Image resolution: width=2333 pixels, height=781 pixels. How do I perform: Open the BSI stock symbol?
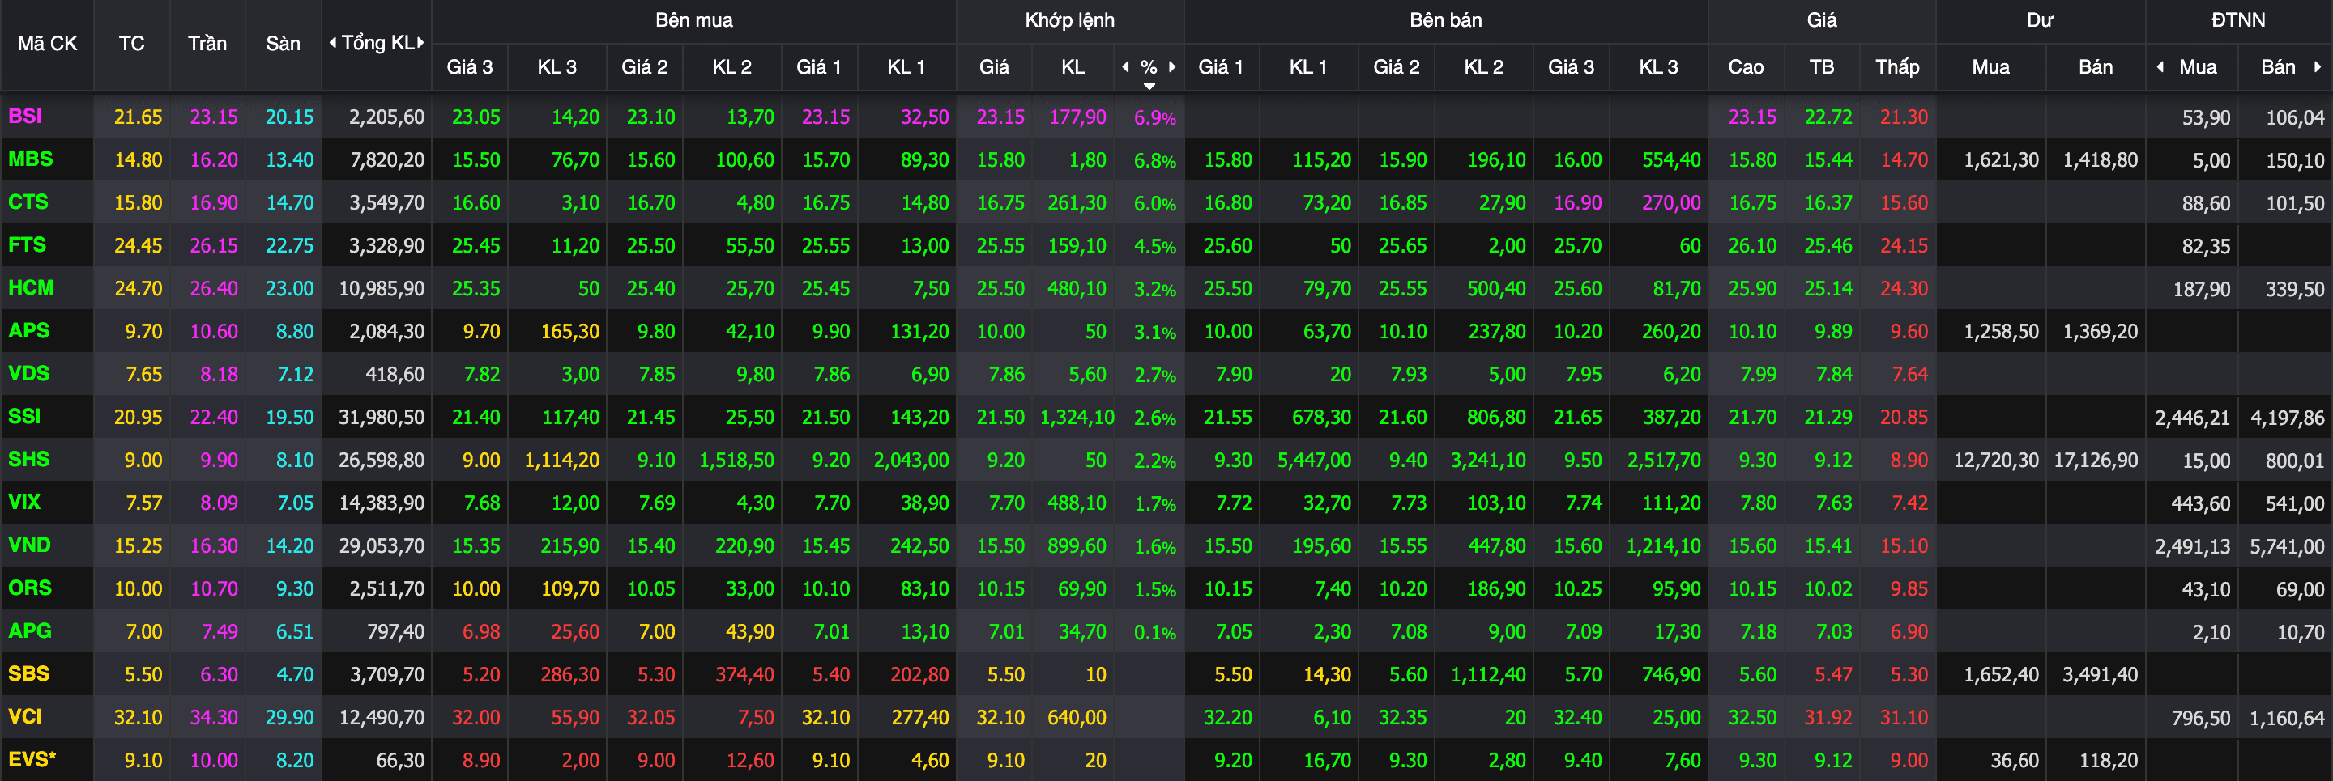[x=25, y=116]
